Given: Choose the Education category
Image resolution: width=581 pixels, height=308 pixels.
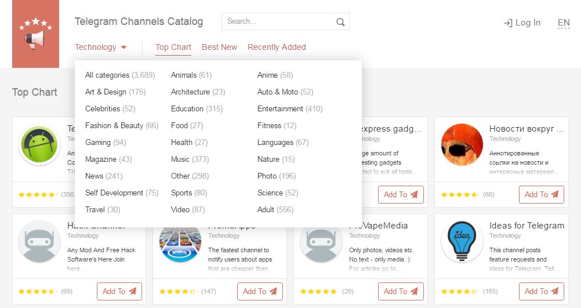Looking at the screenshot, I should pyautogui.click(x=187, y=108).
